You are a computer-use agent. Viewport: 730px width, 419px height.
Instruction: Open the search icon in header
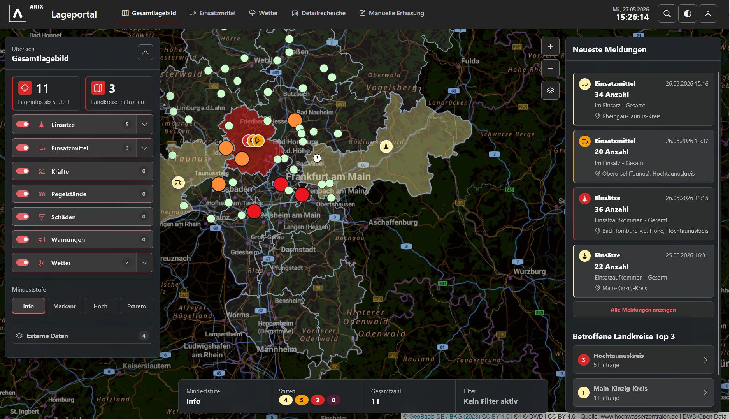pyautogui.click(x=667, y=14)
